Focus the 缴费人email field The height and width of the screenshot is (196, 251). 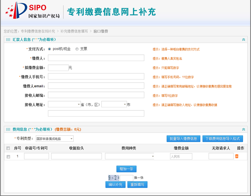click(x=96, y=86)
